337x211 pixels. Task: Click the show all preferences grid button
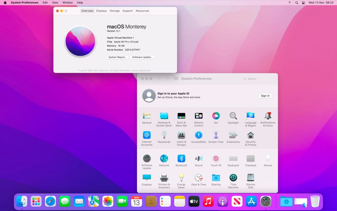(x=176, y=79)
